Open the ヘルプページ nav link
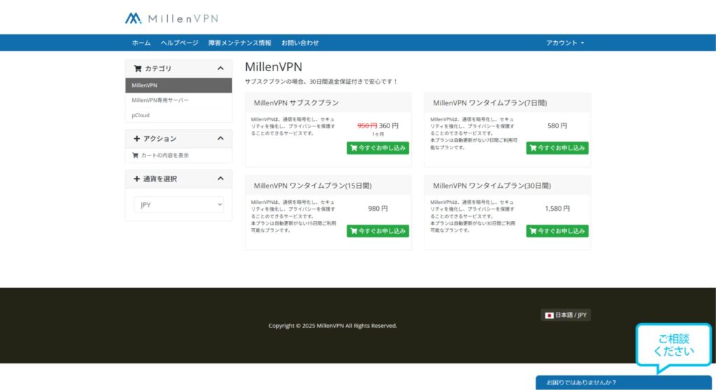Image resolution: width=716 pixels, height=390 pixels. (180, 43)
